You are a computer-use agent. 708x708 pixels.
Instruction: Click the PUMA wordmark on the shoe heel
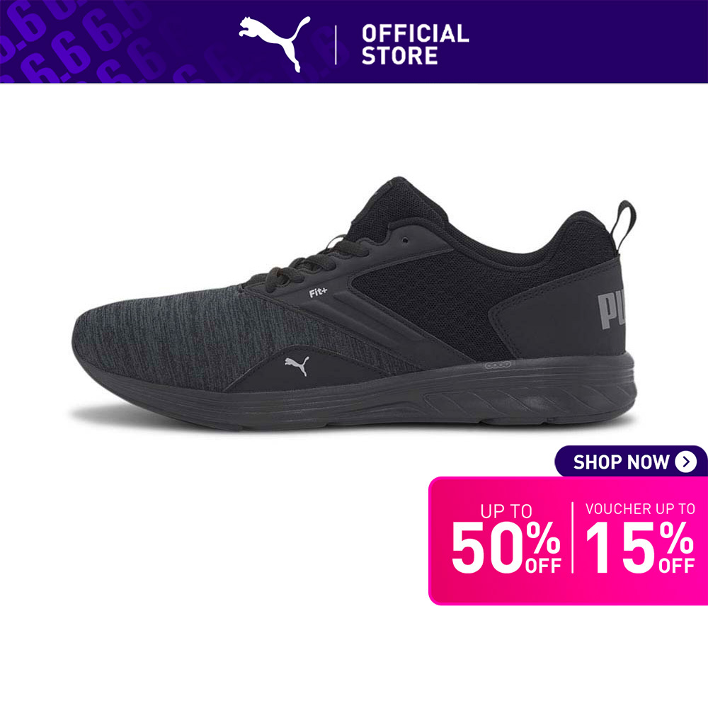point(612,310)
